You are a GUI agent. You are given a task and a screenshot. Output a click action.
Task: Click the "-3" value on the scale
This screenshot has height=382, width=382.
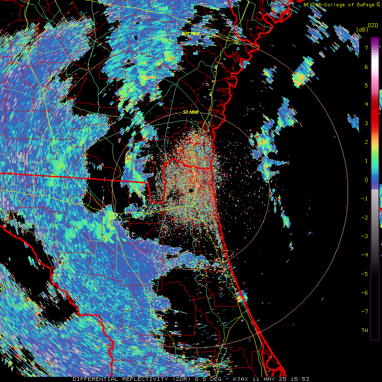coord(365,236)
